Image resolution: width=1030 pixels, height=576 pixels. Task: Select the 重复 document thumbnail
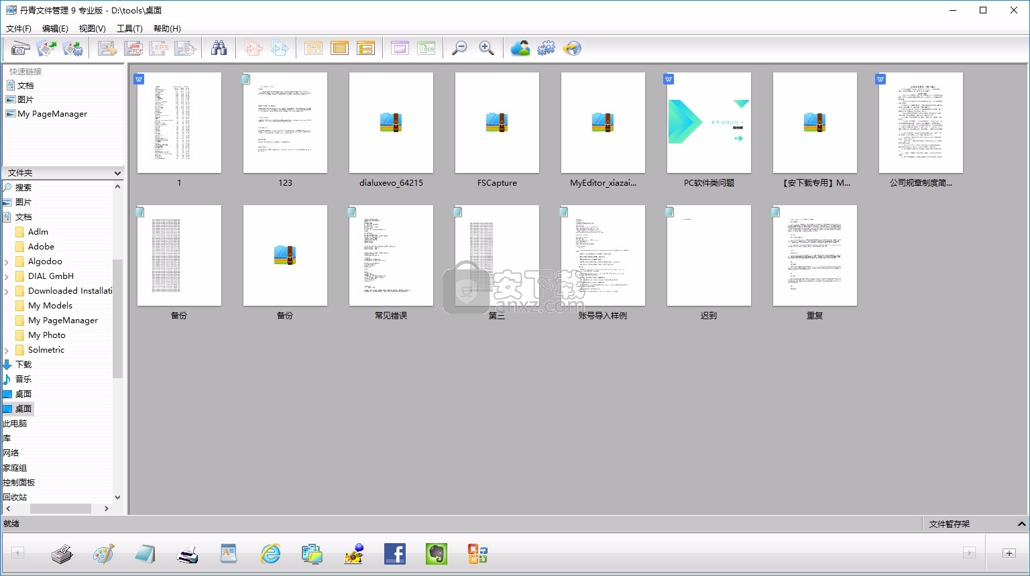point(815,255)
